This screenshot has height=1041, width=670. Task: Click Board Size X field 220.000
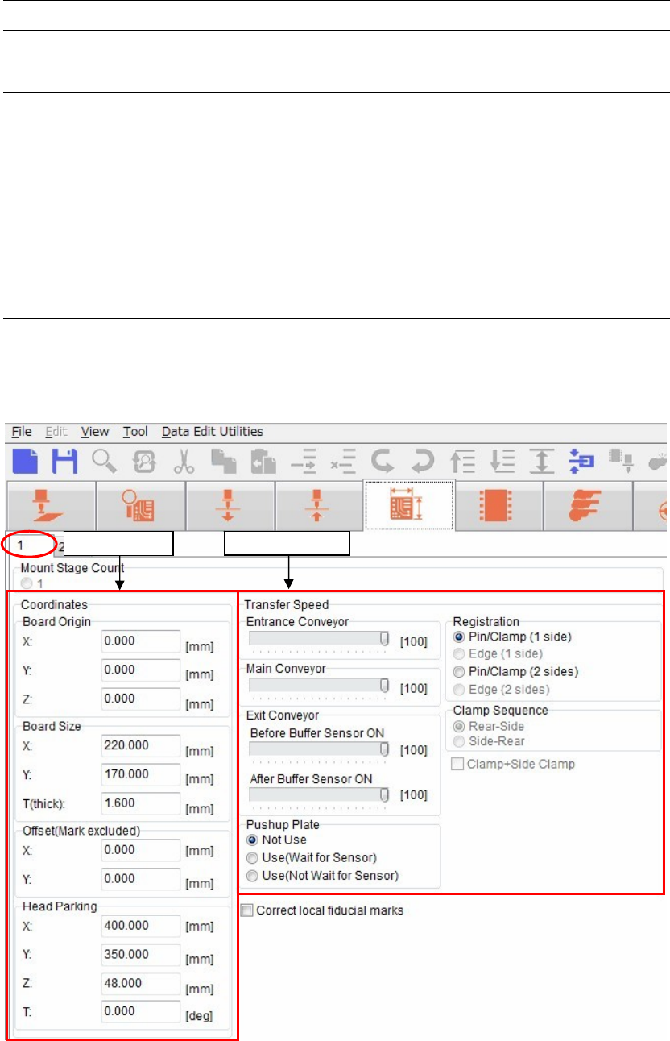[141, 745]
